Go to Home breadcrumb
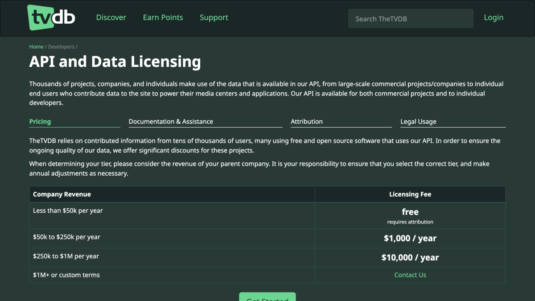This screenshot has height=301, width=535. [x=36, y=46]
